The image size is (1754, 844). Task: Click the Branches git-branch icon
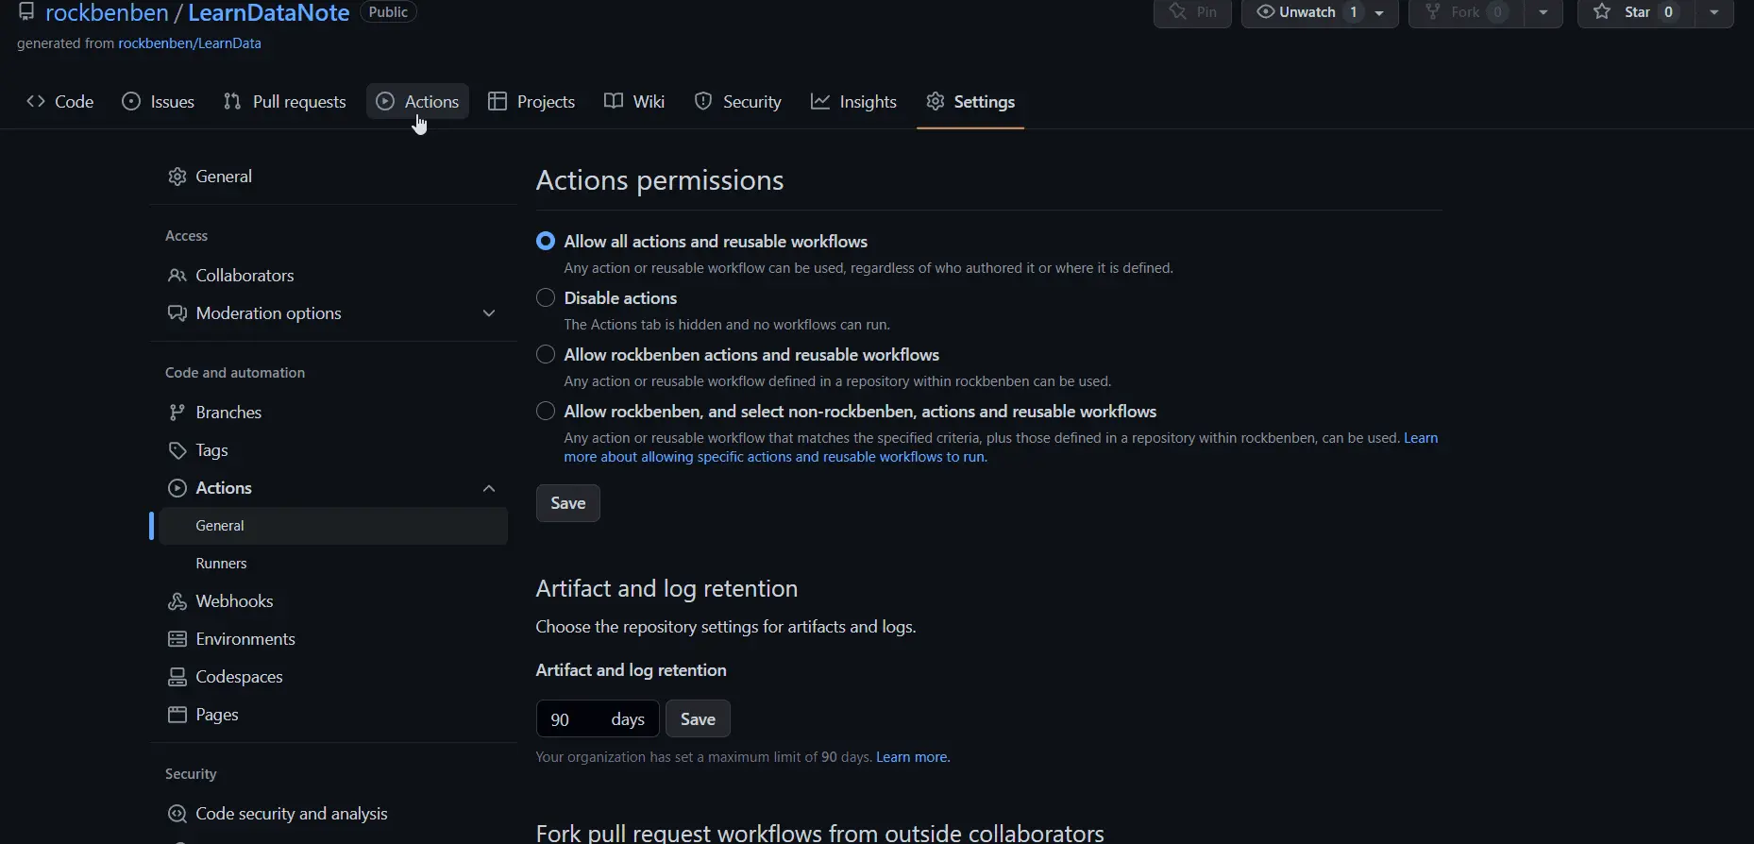(177, 413)
